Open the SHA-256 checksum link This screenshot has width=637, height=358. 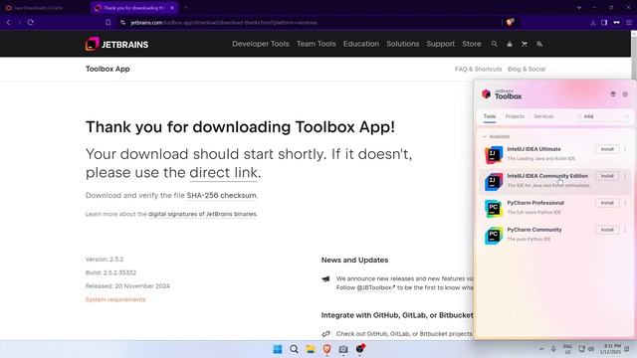221,195
